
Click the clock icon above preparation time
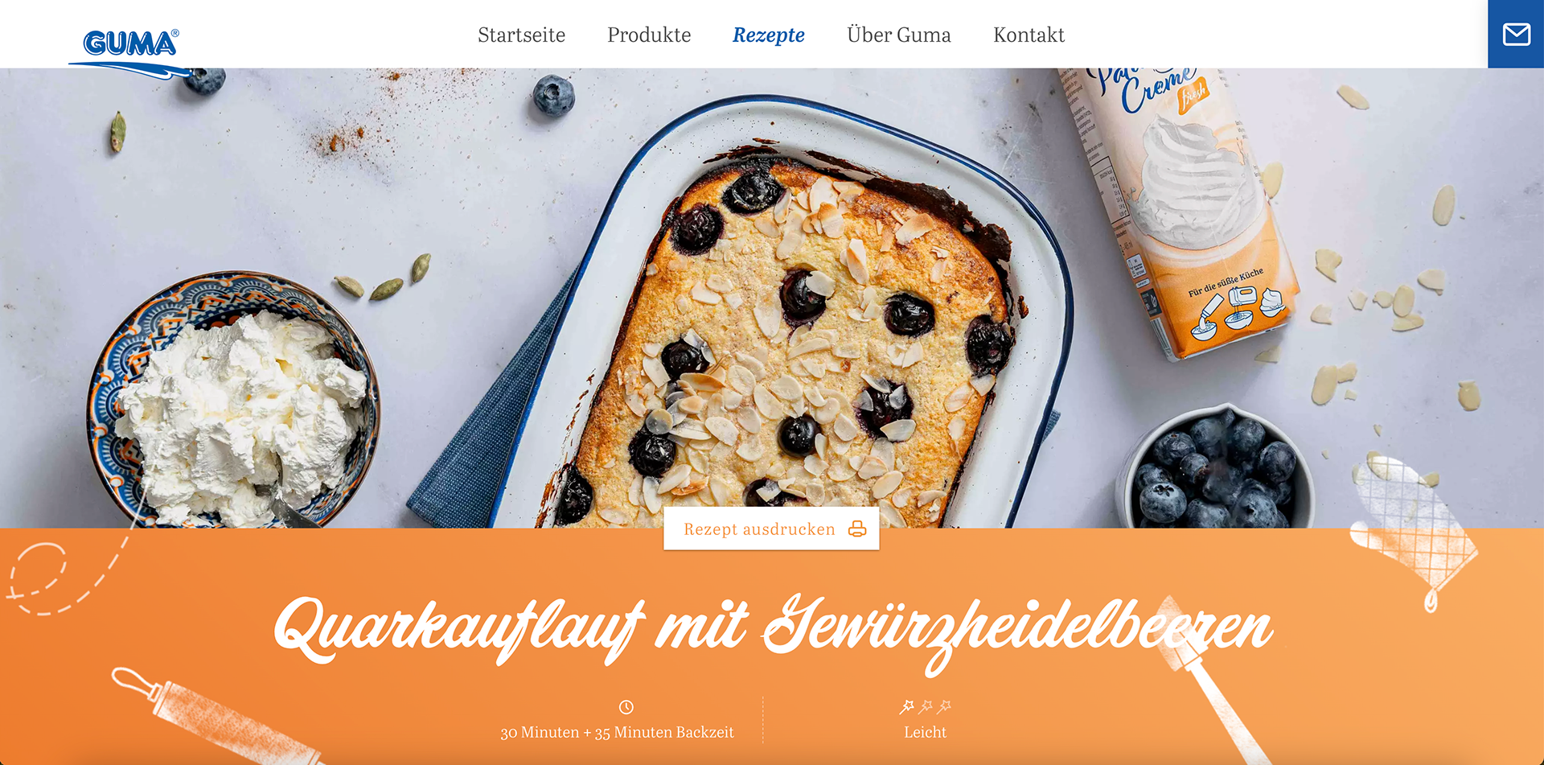(626, 707)
